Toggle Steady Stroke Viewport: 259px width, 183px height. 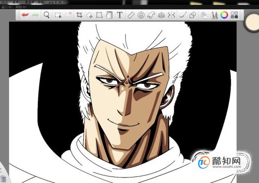183,15
